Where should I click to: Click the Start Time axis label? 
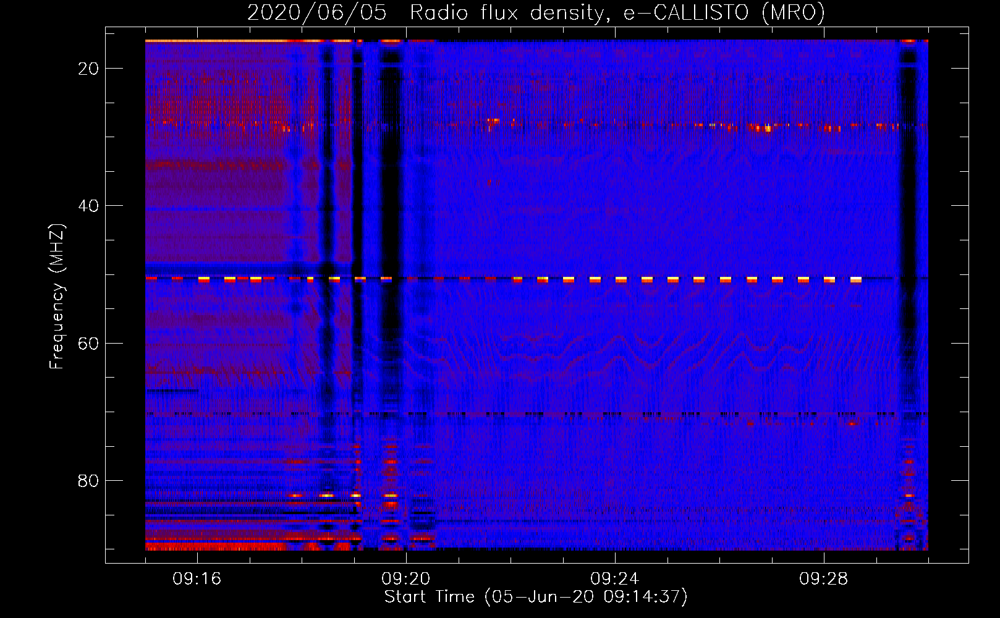pyautogui.click(x=536, y=597)
